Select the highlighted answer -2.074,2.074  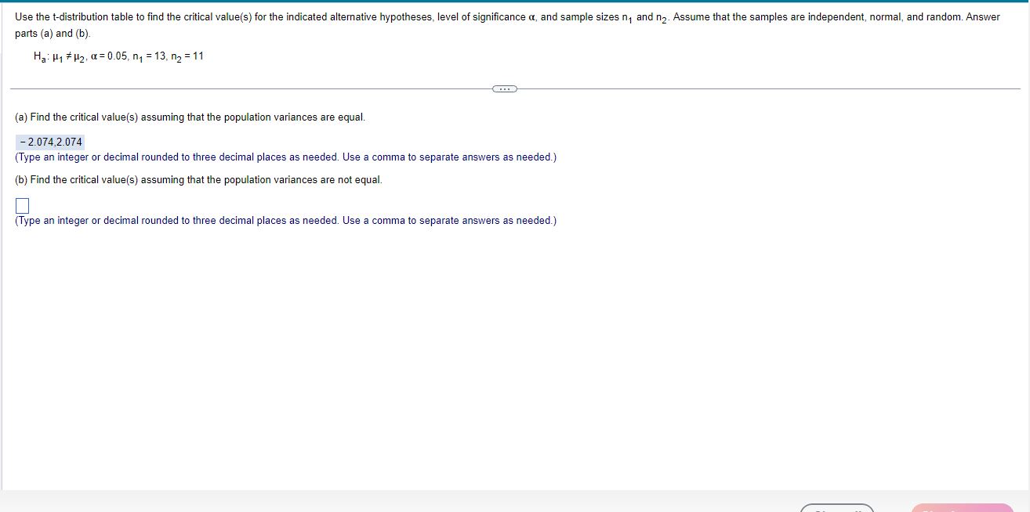[x=49, y=142]
